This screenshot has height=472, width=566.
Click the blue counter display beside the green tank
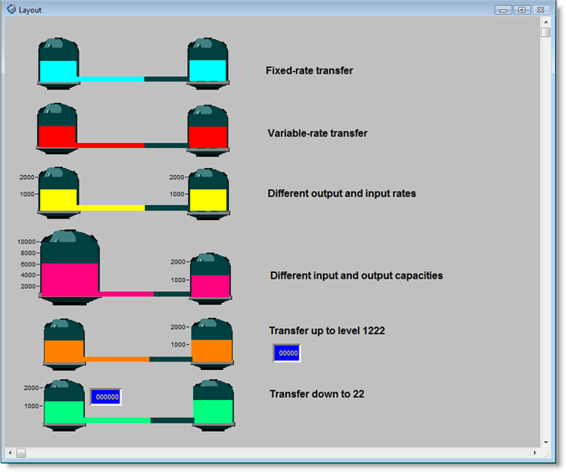coord(106,397)
